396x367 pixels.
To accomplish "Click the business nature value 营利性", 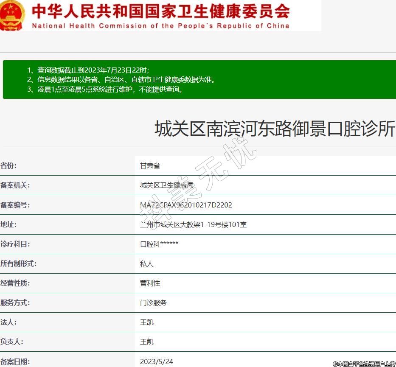I will click(x=150, y=283).
